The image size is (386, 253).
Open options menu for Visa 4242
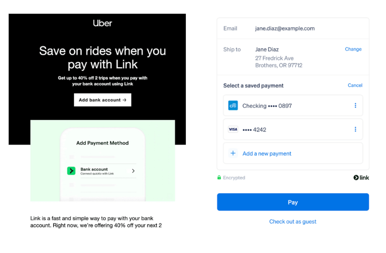[355, 129]
